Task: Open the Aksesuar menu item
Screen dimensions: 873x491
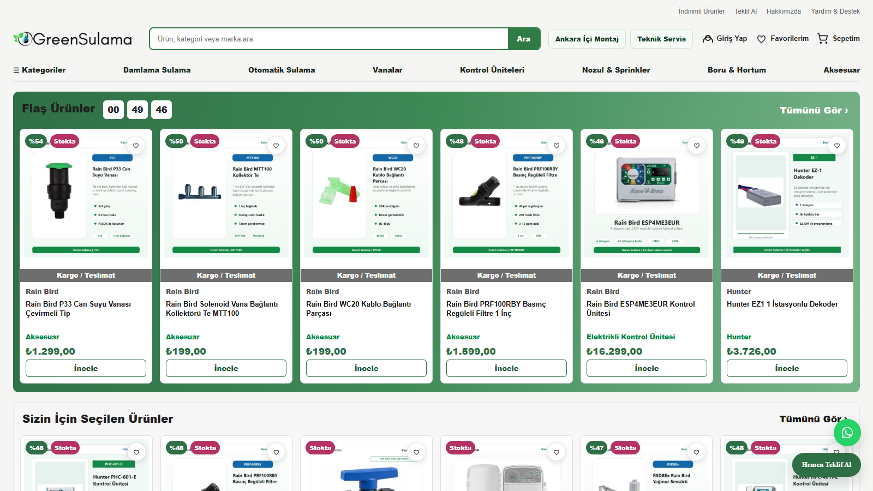Action: pos(842,70)
